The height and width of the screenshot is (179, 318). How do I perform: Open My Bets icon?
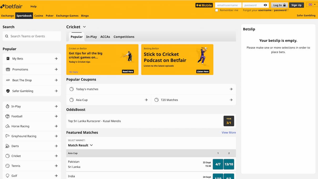pos(8,59)
